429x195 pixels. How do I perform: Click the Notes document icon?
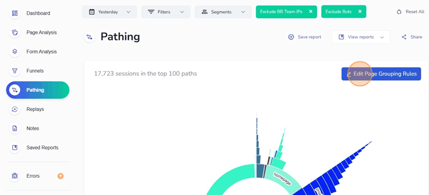15,128
